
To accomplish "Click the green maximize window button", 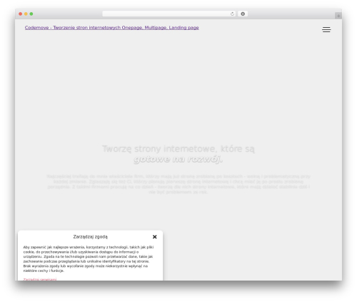I will click(x=31, y=14).
